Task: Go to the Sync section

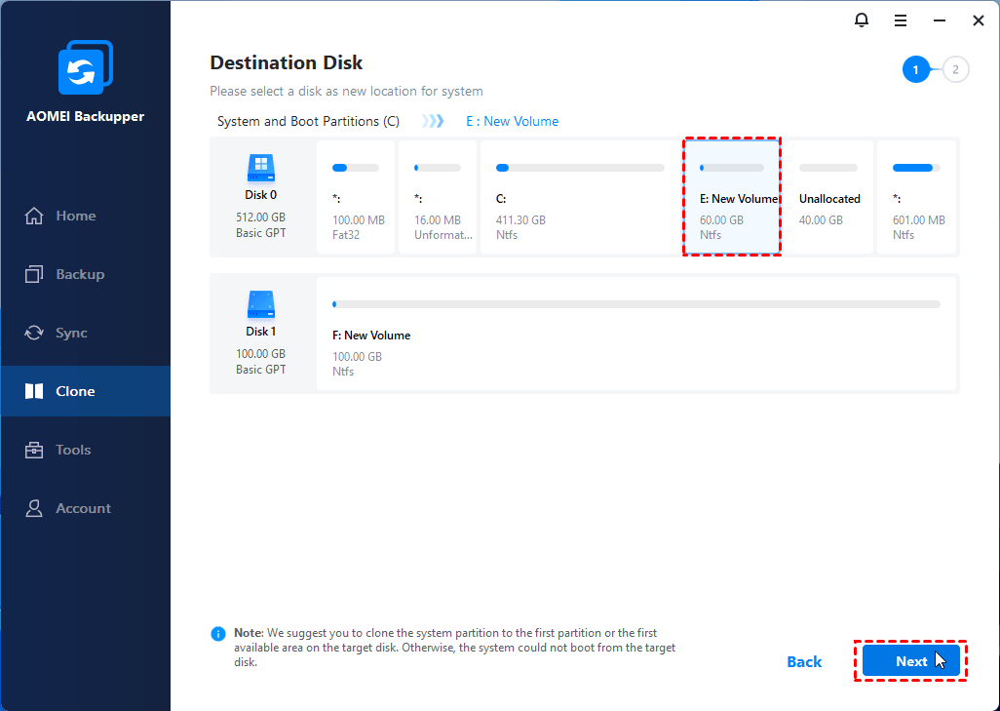Action: pos(86,333)
